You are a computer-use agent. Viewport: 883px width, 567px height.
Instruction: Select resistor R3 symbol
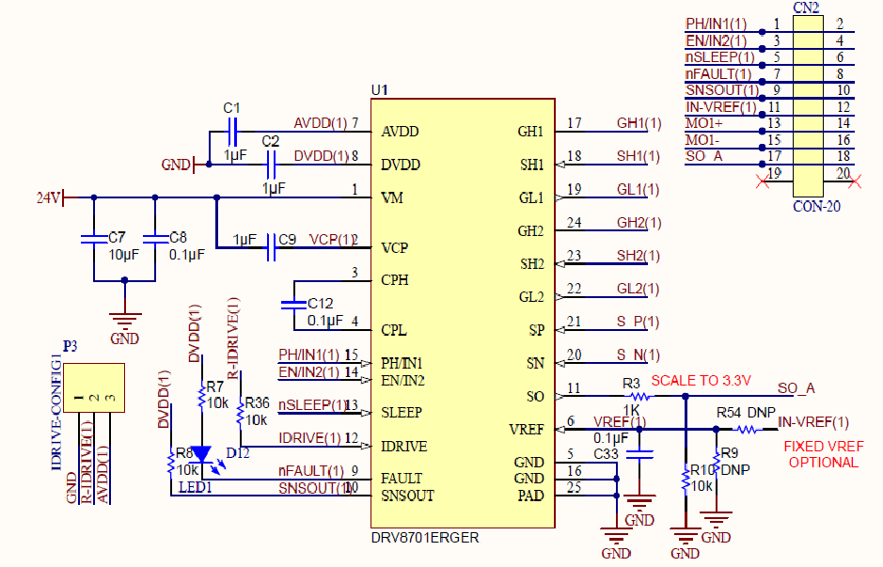(639, 397)
